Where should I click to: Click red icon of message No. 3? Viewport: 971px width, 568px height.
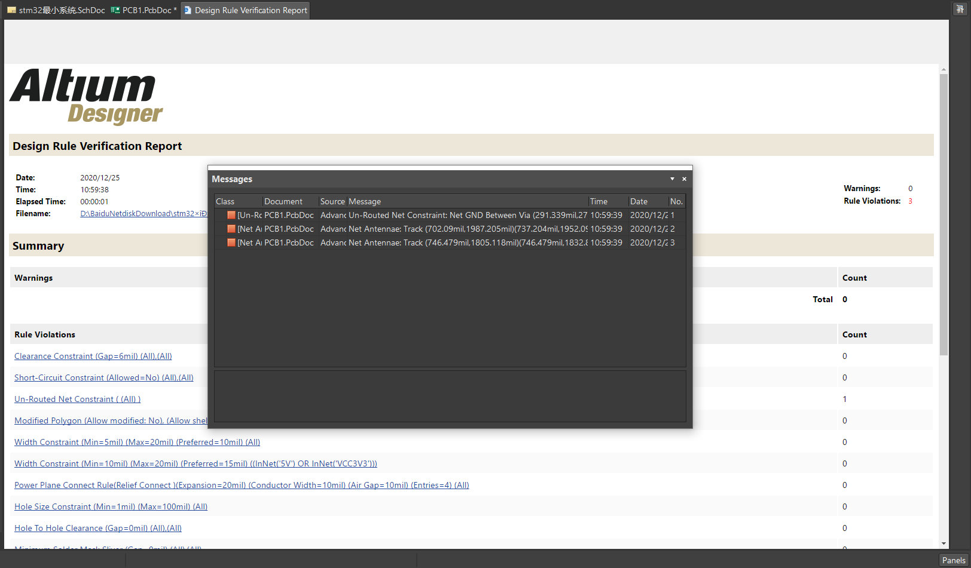231,242
